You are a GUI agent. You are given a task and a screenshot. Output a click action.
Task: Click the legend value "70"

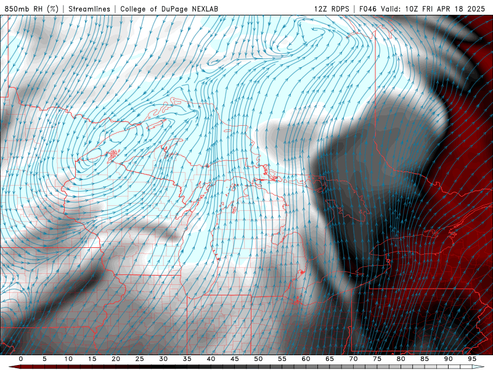[x=353, y=359]
